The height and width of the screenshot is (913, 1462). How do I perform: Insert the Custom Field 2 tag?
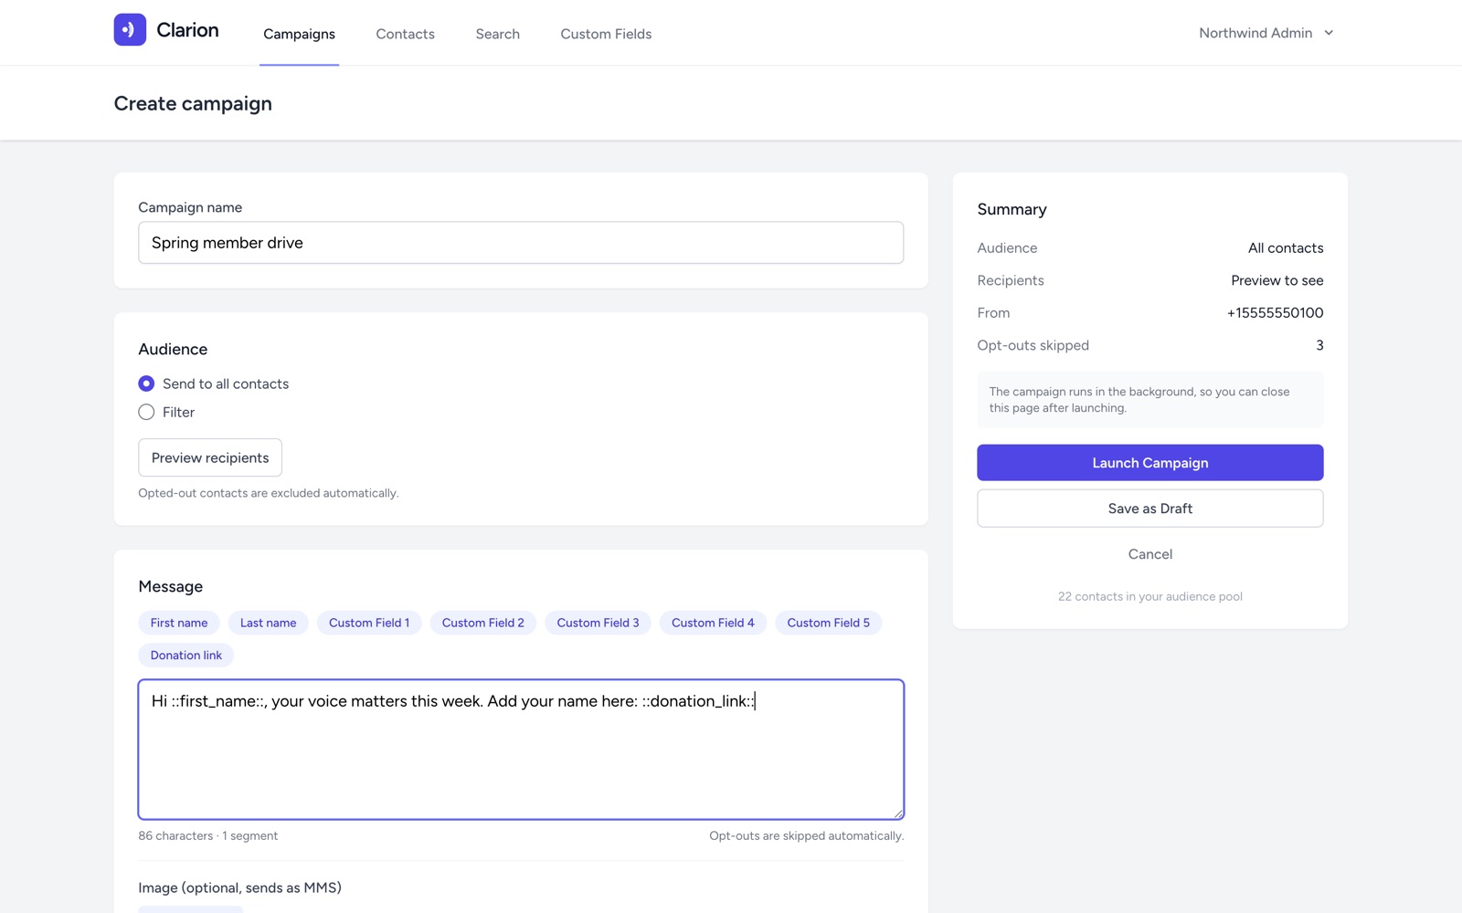tap(483, 623)
